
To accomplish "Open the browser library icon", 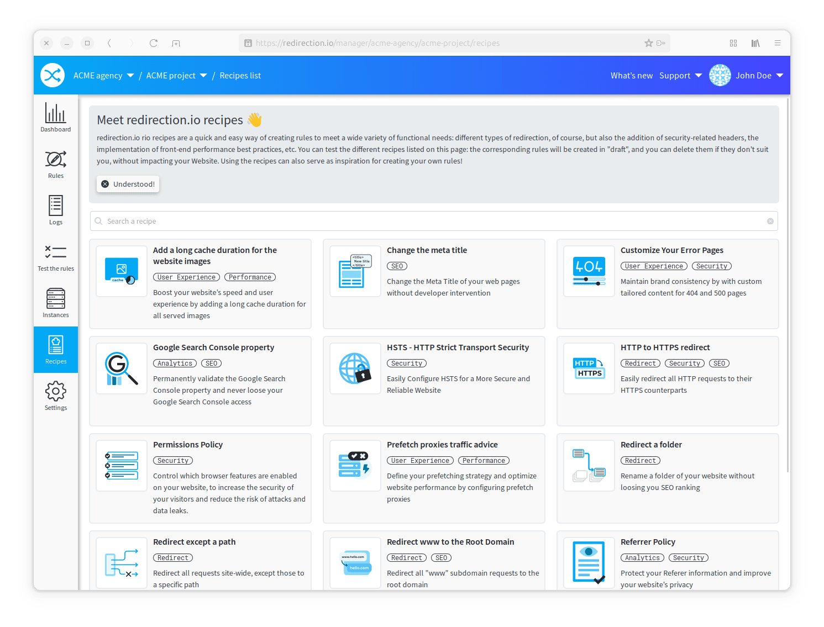I will [x=755, y=43].
